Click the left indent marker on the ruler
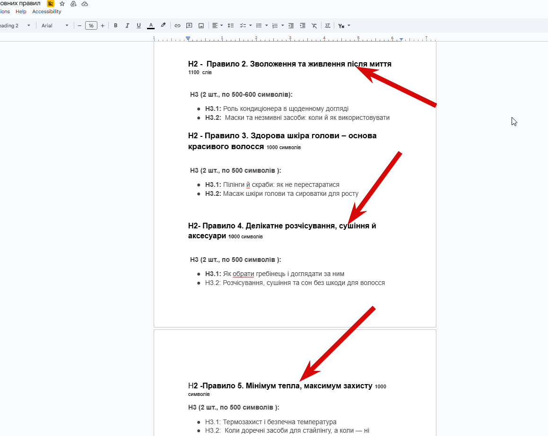The height and width of the screenshot is (436, 548). tap(188, 39)
